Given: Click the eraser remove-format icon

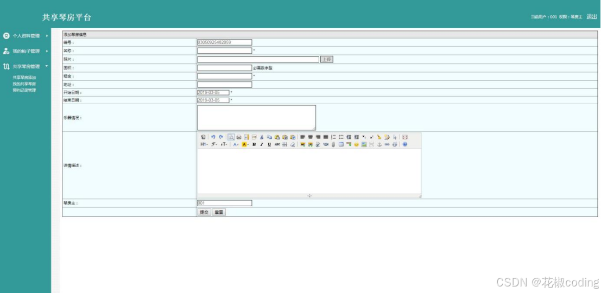Looking at the screenshot, I should point(293,144).
